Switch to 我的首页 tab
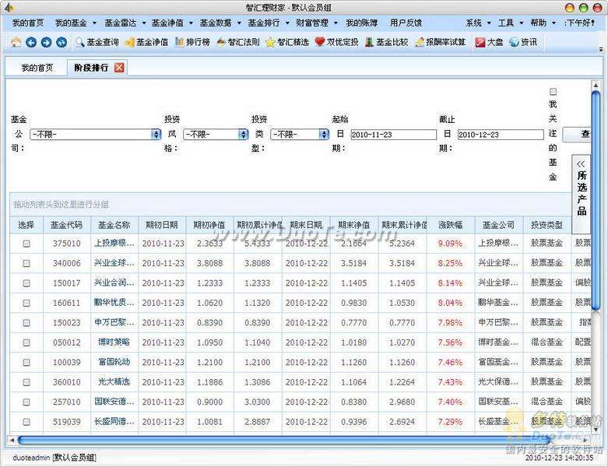This screenshot has height=467, width=608. (x=37, y=68)
